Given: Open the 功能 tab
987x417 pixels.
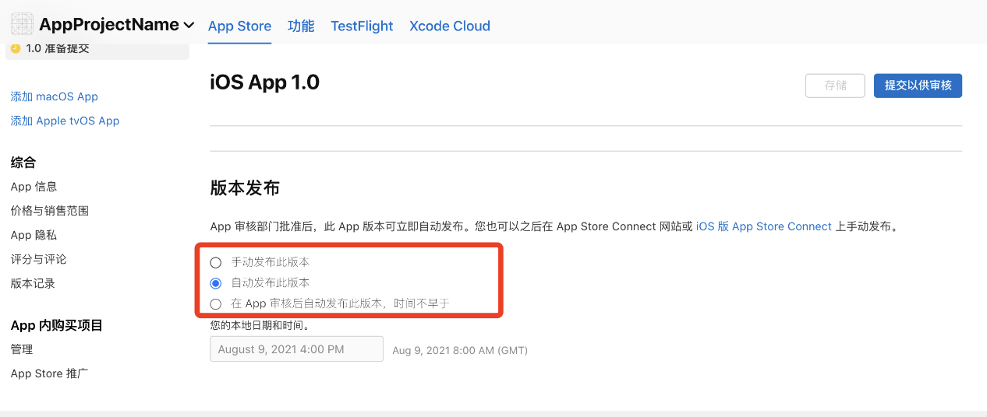Looking at the screenshot, I should 301,26.
